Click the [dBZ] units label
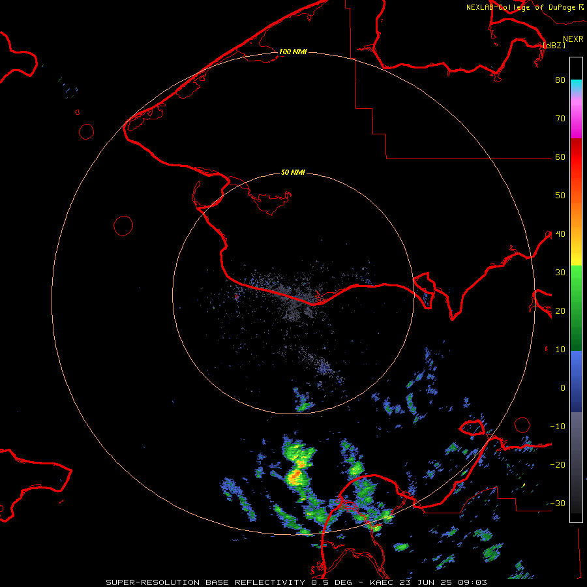This screenshot has width=587, height=587. click(x=554, y=45)
